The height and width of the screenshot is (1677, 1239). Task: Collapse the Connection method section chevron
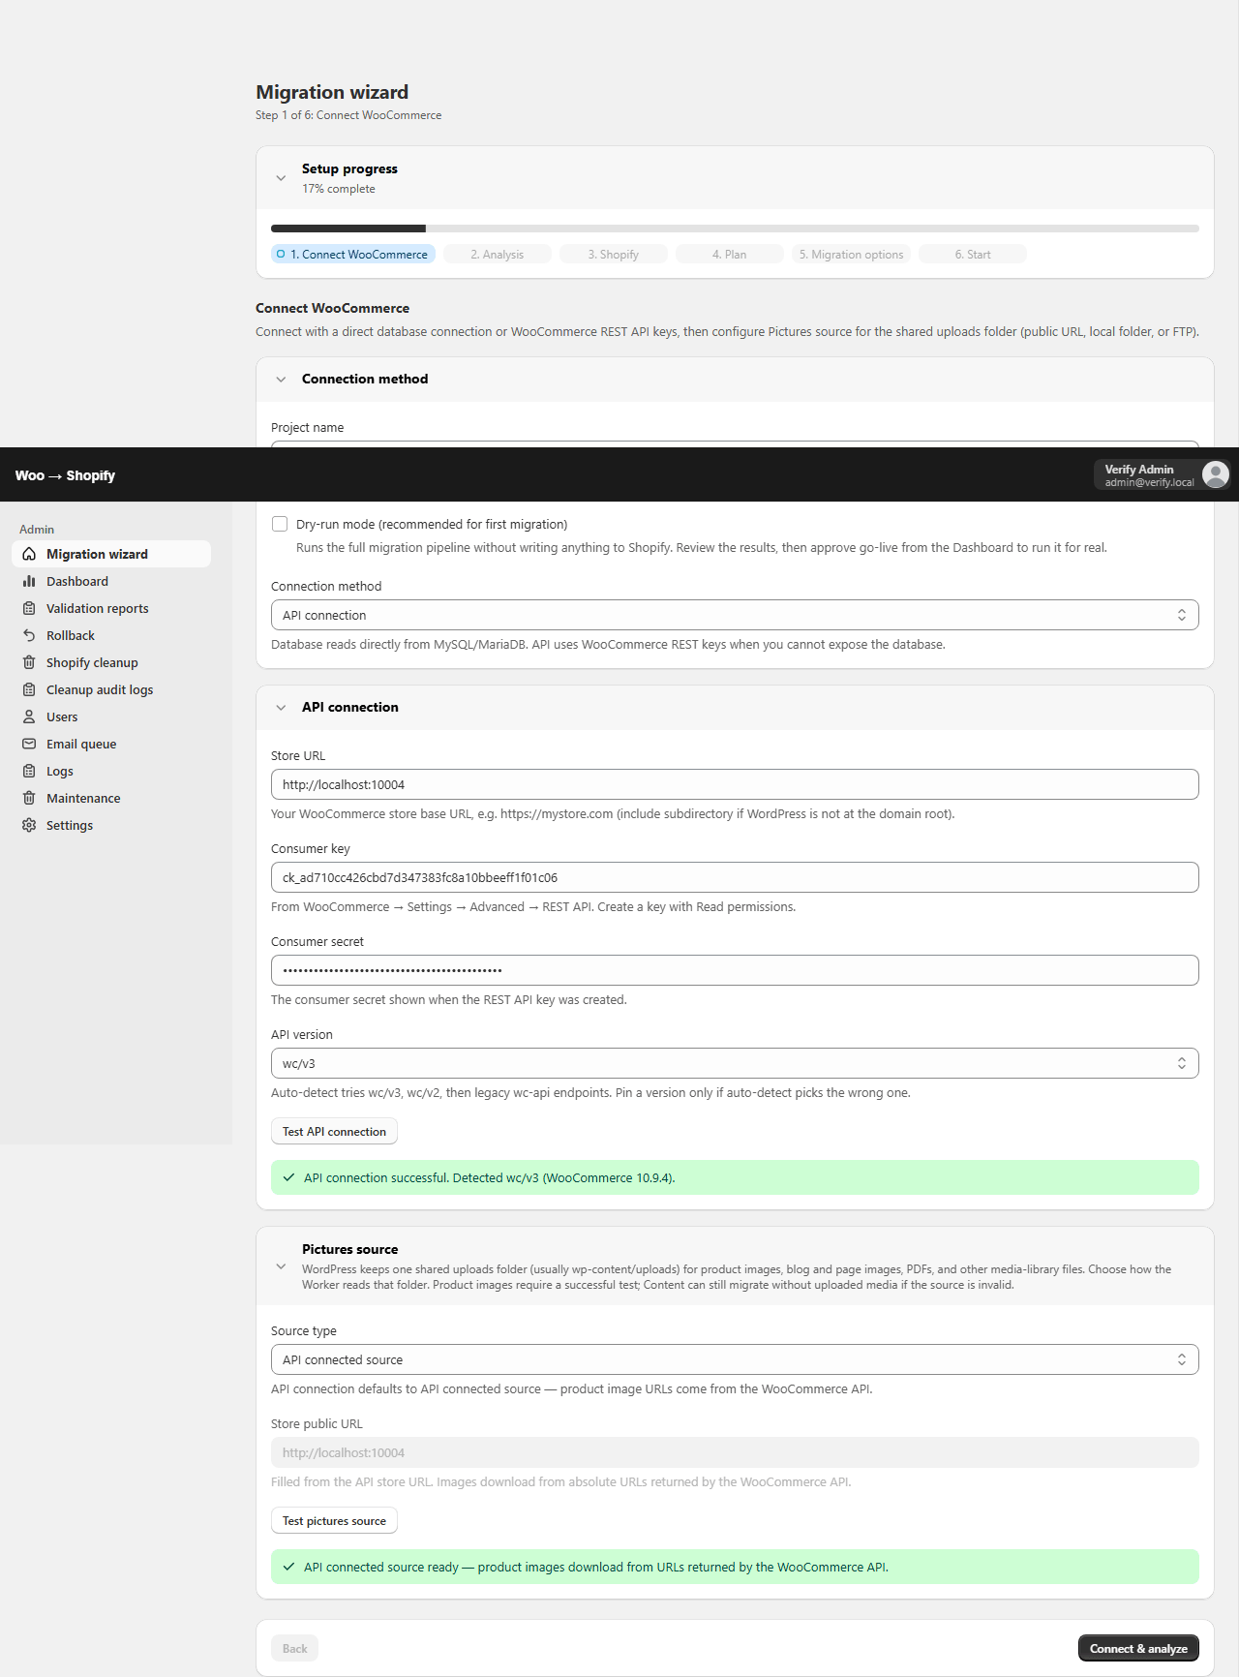tap(281, 380)
